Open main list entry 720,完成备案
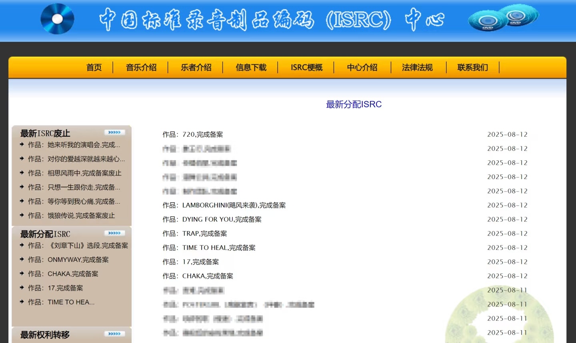 point(192,134)
